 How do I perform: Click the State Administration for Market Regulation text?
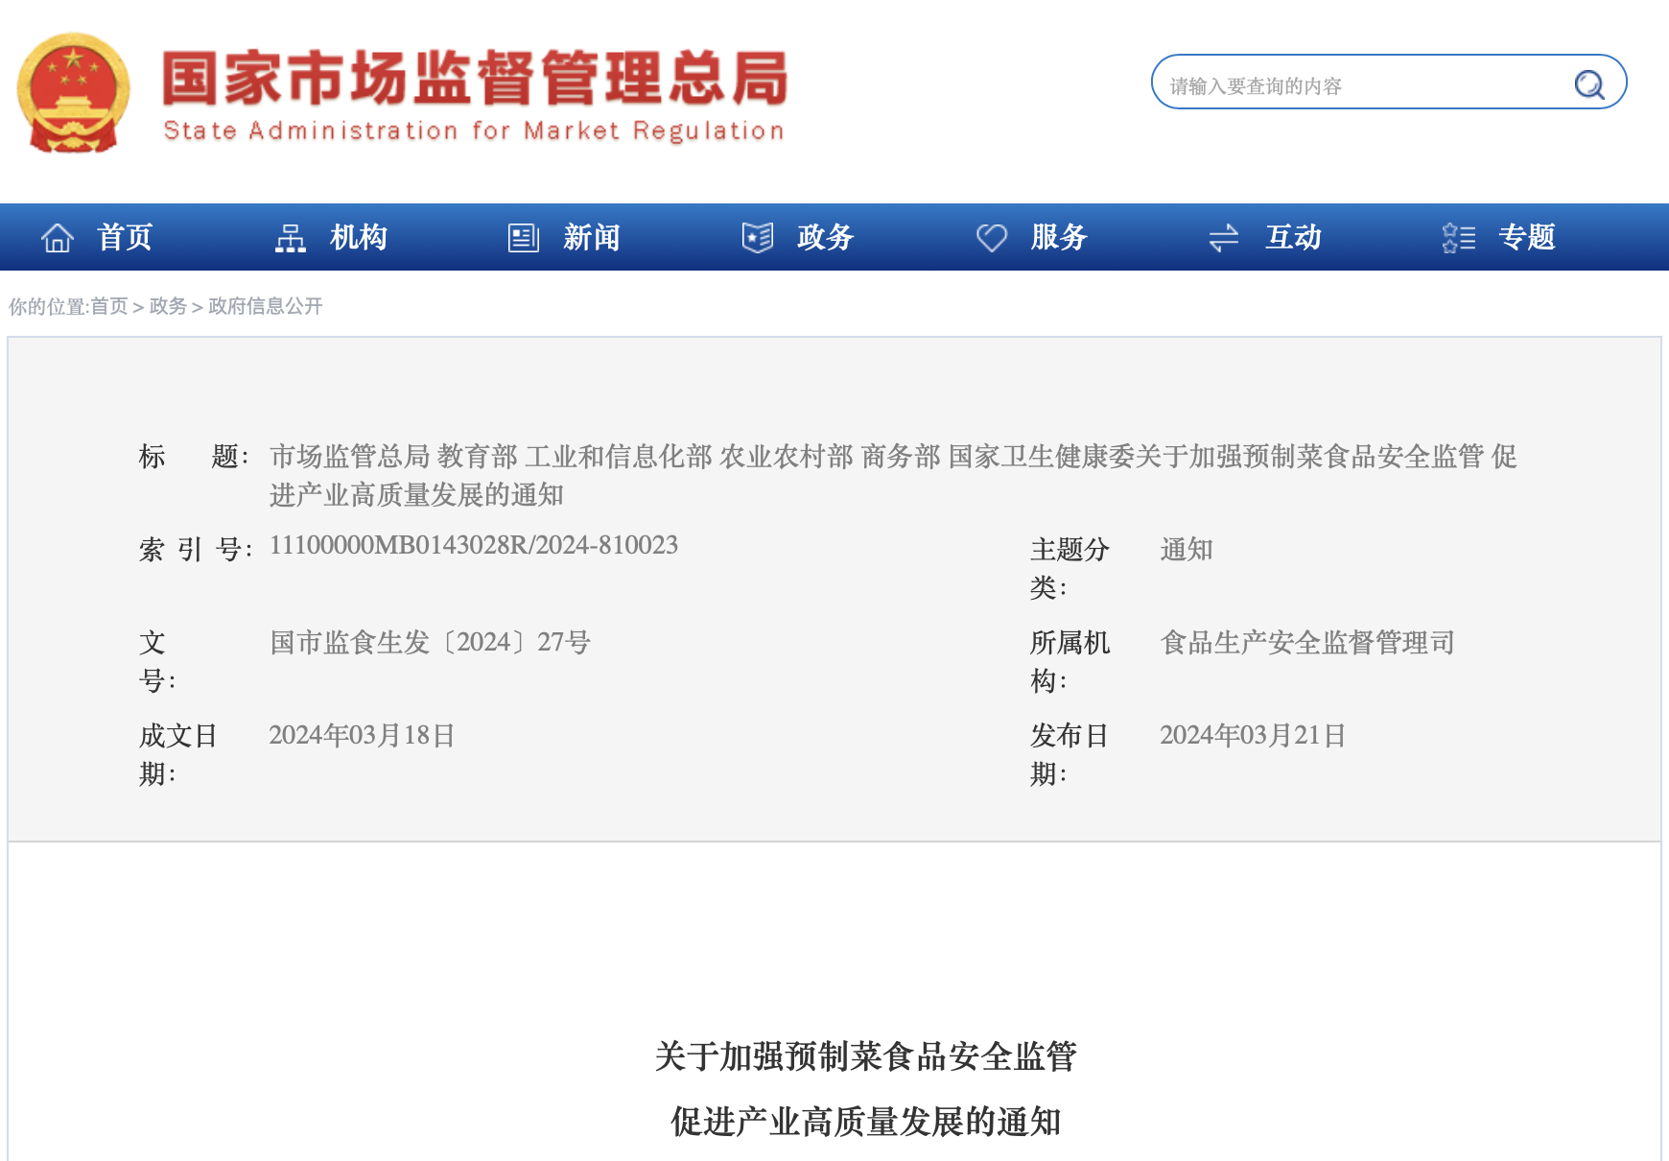pyautogui.click(x=474, y=130)
